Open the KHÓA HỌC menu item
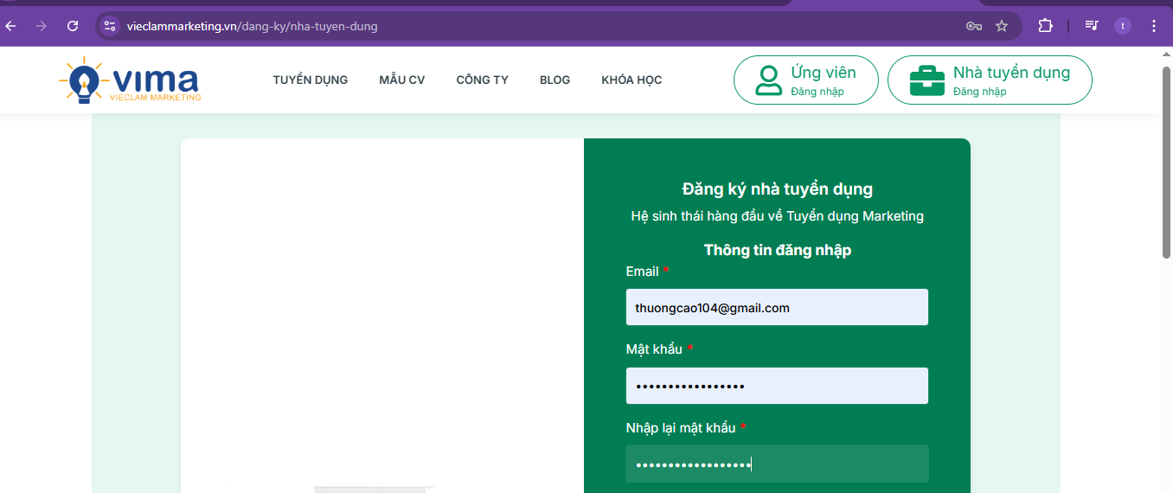Screen dimensions: 1173x493 [x=631, y=80]
